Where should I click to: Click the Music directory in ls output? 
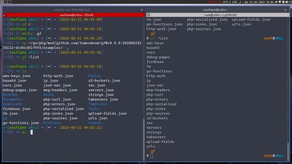49,95
